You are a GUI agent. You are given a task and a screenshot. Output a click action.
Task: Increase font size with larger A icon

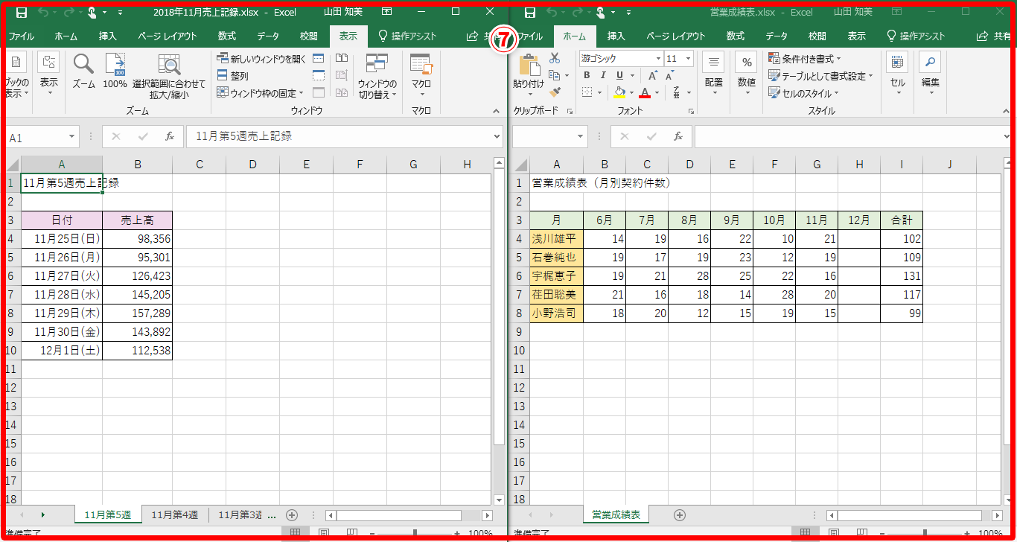point(652,75)
